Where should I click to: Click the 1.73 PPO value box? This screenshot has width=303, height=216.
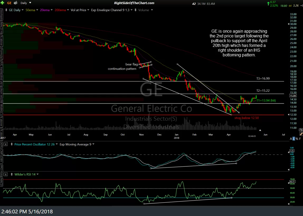point(292,151)
